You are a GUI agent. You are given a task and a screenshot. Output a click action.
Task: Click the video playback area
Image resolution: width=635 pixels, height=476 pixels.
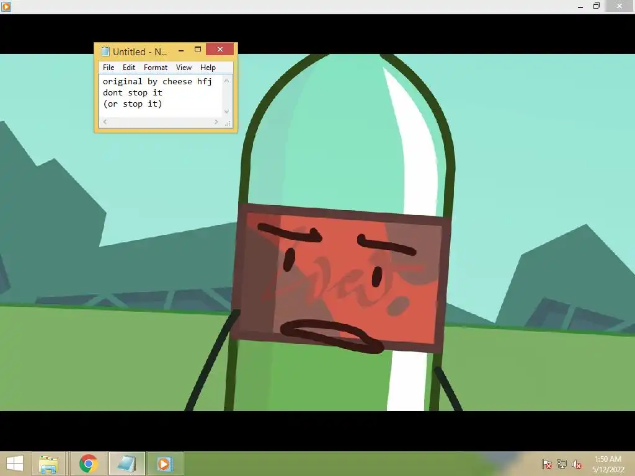317,232
